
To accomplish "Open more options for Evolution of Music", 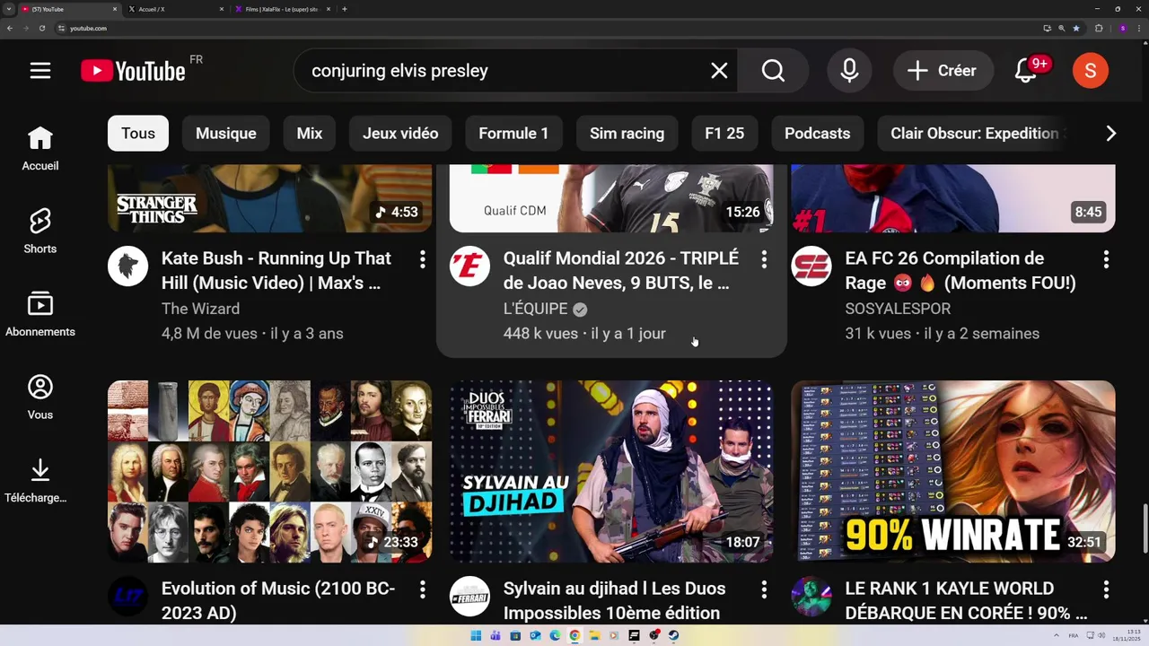I will pos(422,589).
